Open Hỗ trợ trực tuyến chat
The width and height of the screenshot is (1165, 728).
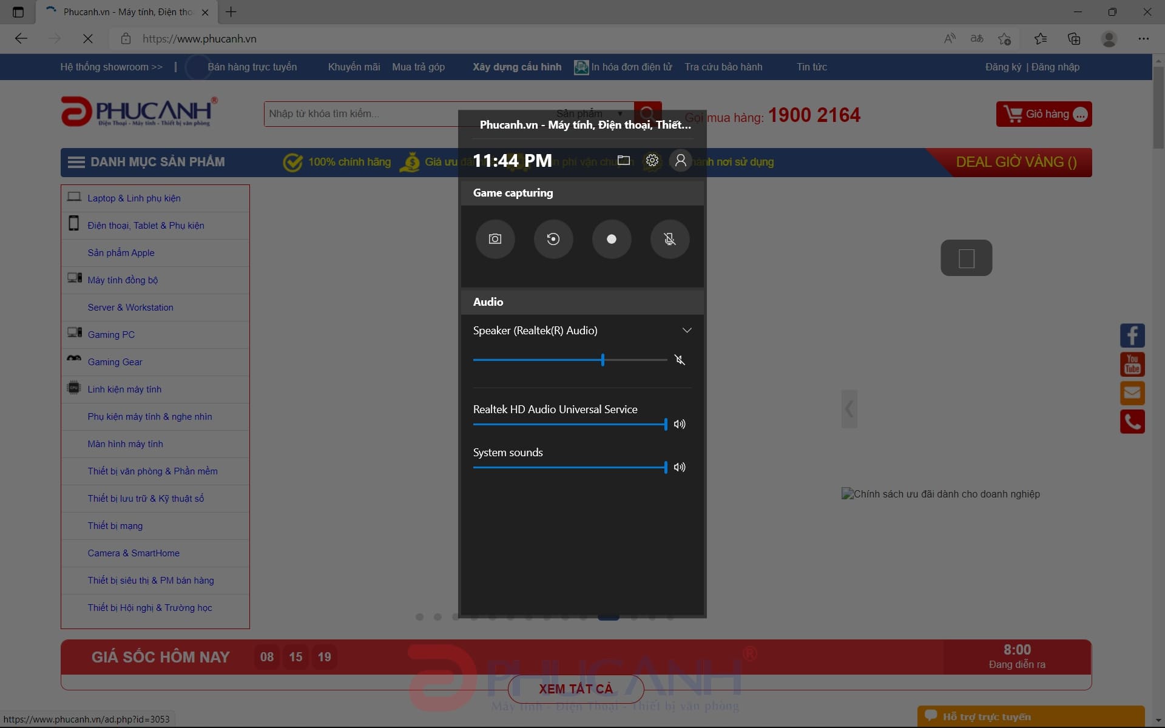point(1031,716)
